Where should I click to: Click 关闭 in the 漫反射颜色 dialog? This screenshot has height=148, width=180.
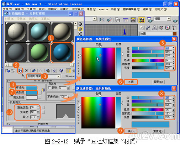click(131, 131)
